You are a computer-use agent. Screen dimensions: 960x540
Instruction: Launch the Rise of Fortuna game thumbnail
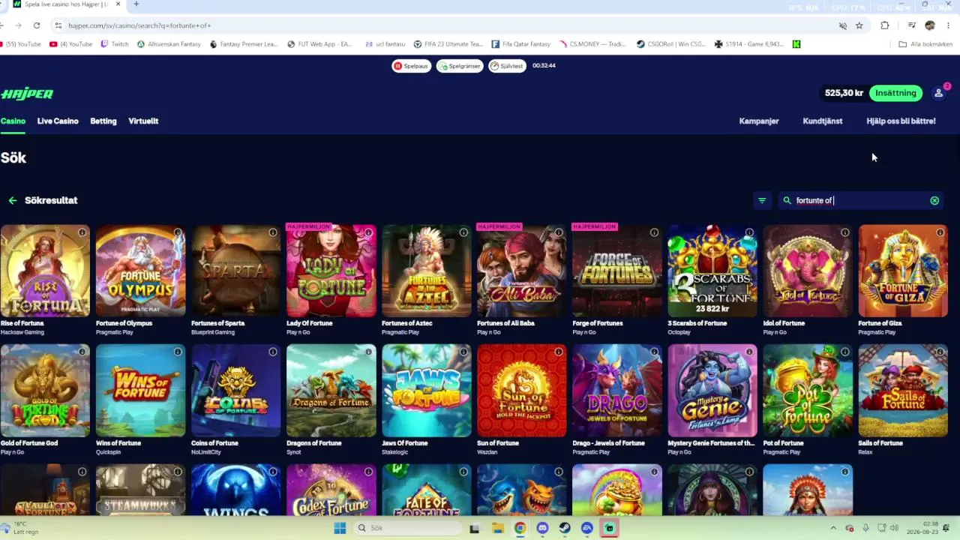45,271
